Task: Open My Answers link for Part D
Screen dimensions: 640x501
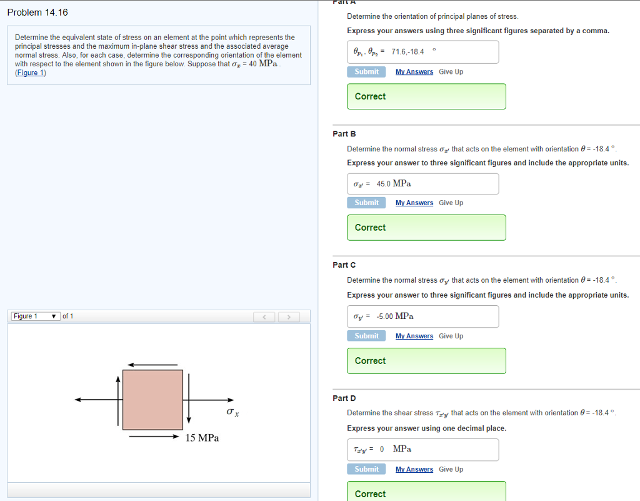Action: click(x=414, y=469)
